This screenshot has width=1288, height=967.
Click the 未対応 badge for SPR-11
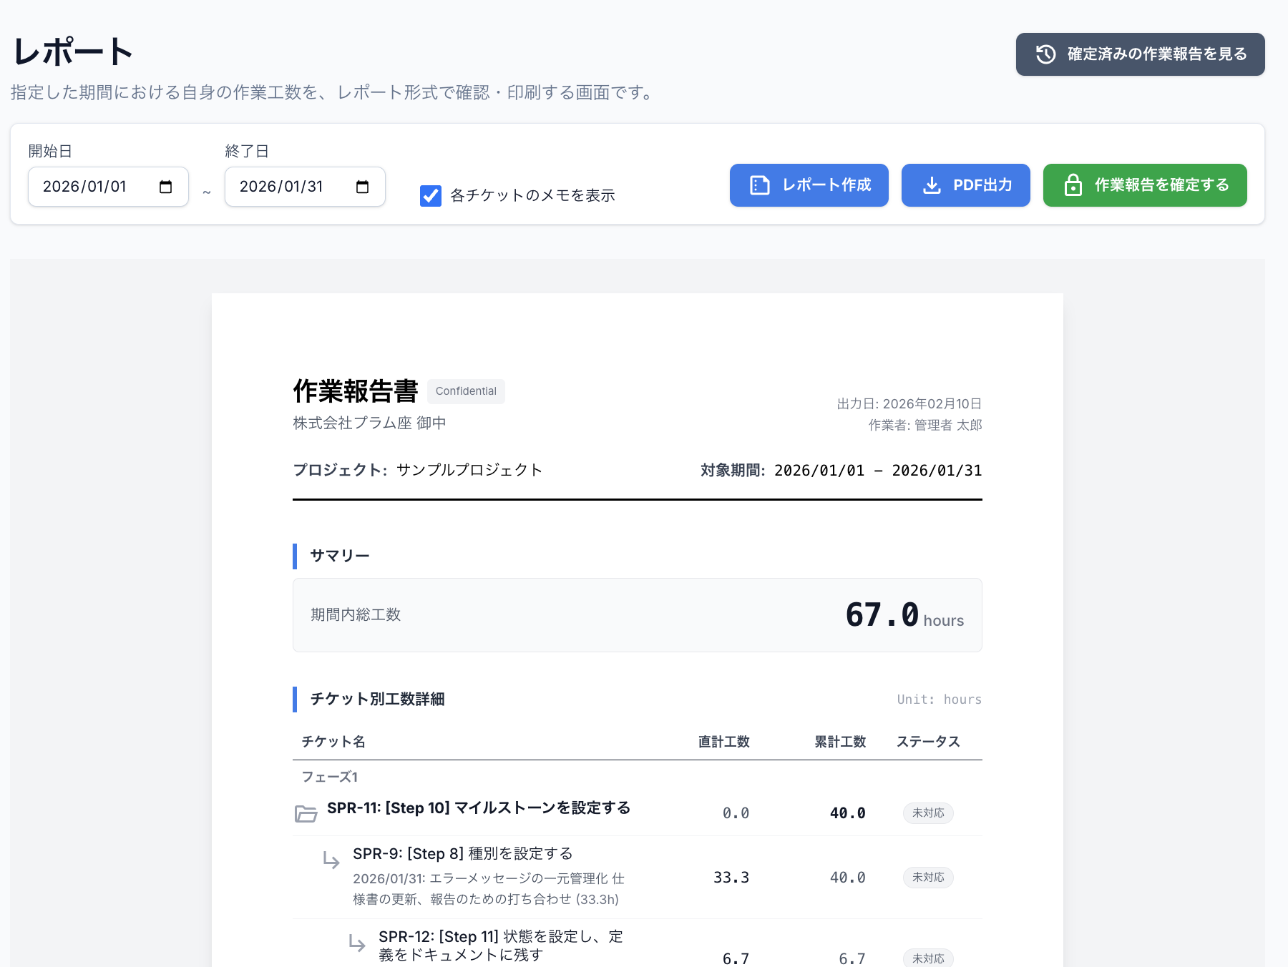coord(928,813)
